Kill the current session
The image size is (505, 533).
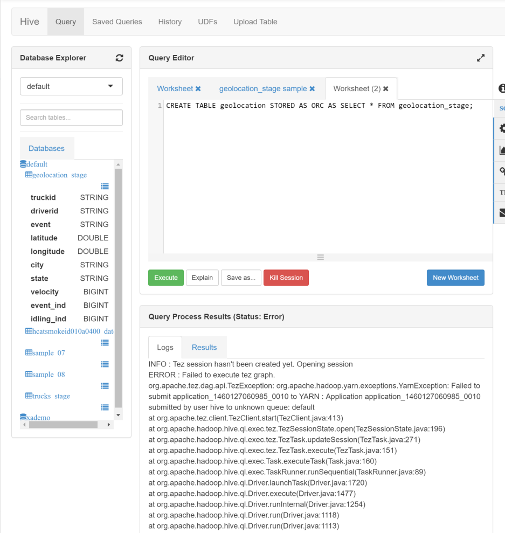point(286,278)
